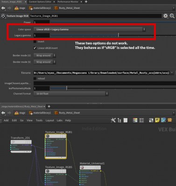Open the parameter gear settings menu

coord(165,16)
